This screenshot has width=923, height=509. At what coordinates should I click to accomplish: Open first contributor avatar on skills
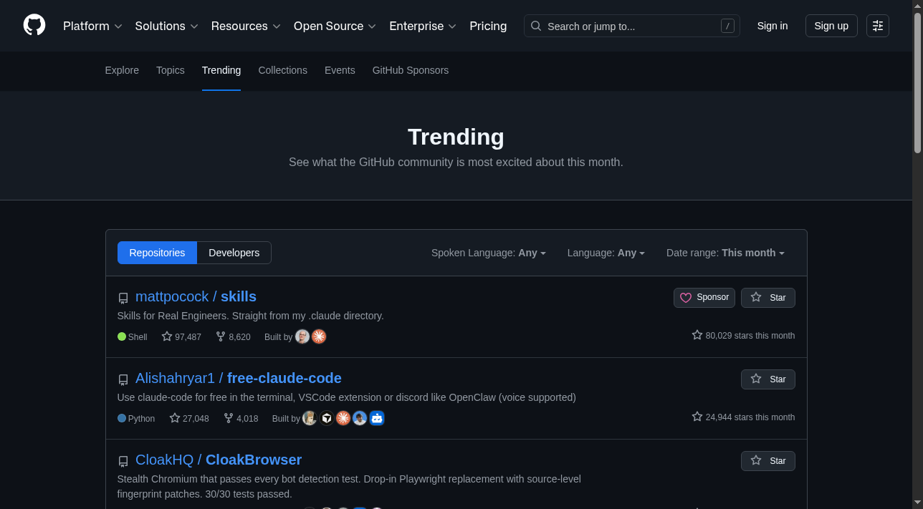tap(302, 336)
